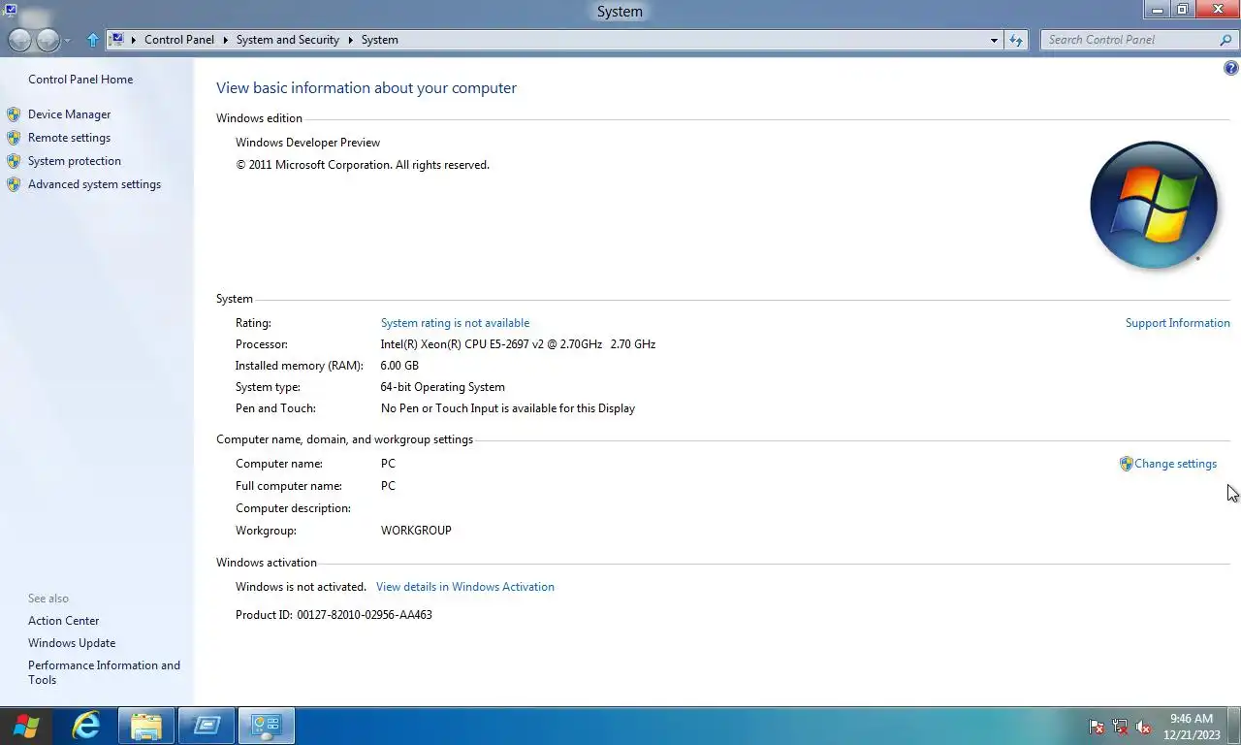Expand breadcrumb arrow after Control Panel
Viewport: 1241px width, 745px height.
(225, 40)
